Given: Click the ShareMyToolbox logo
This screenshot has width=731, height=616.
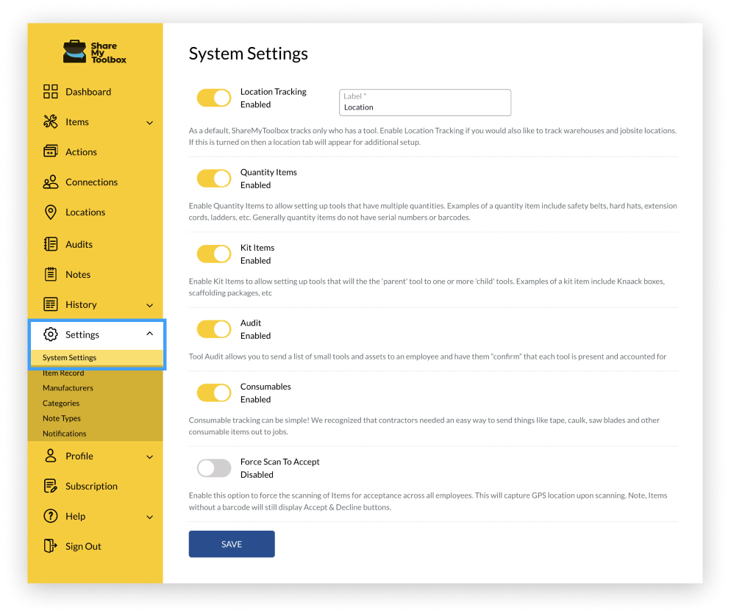Looking at the screenshot, I should pos(94,51).
